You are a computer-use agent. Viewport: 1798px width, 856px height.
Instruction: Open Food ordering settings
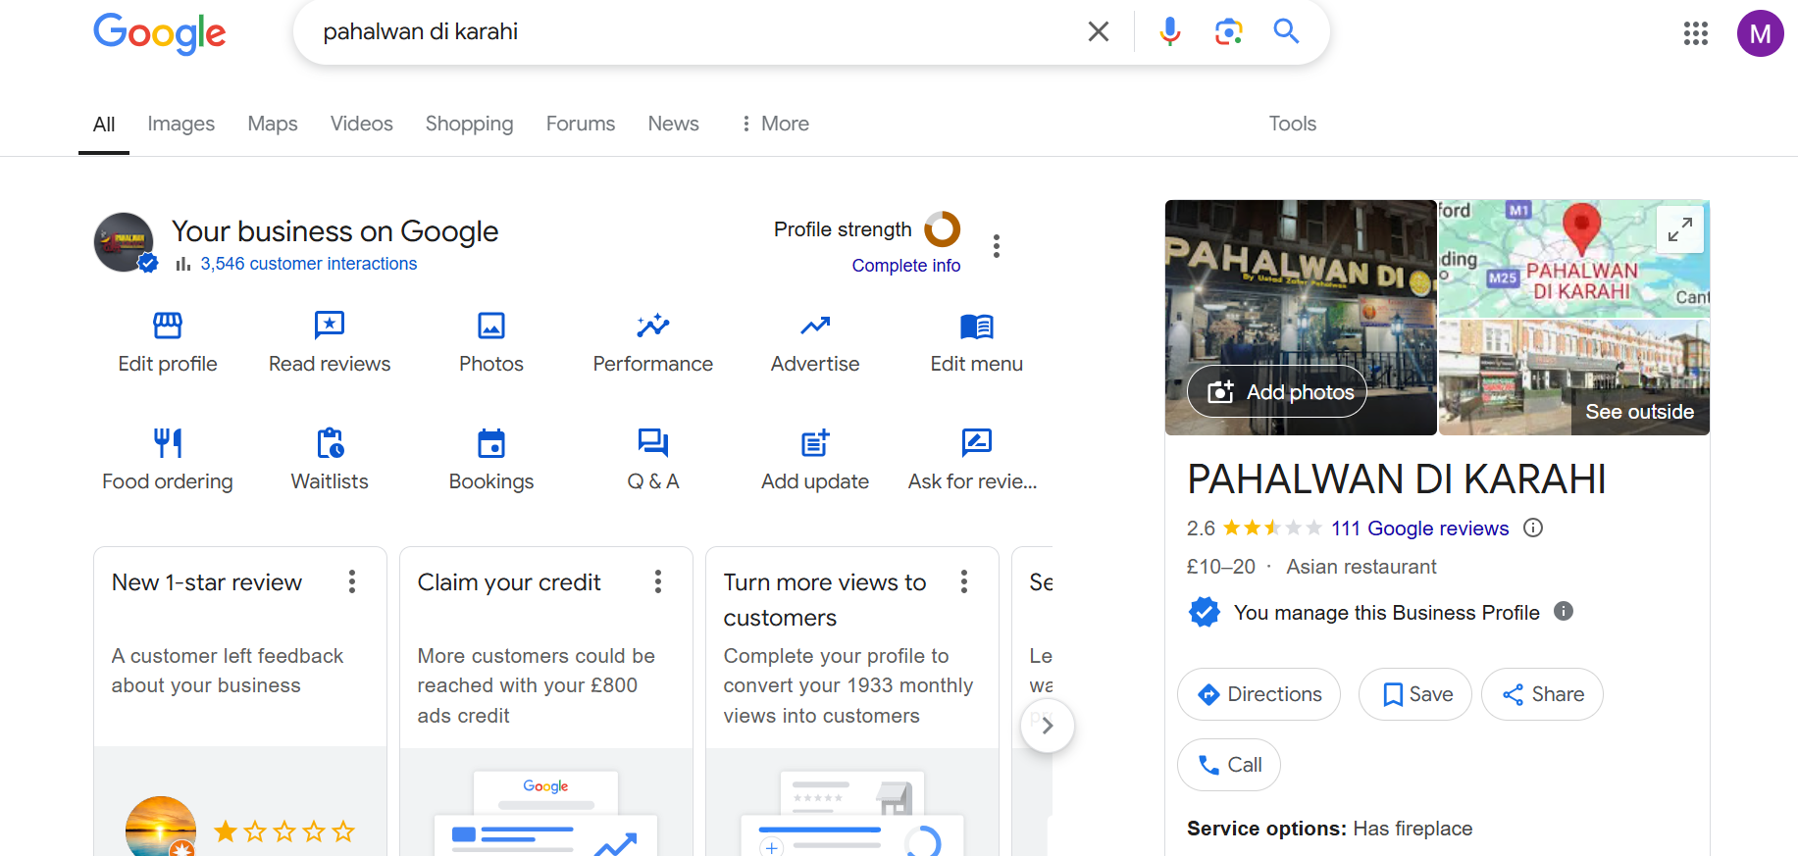click(x=168, y=444)
